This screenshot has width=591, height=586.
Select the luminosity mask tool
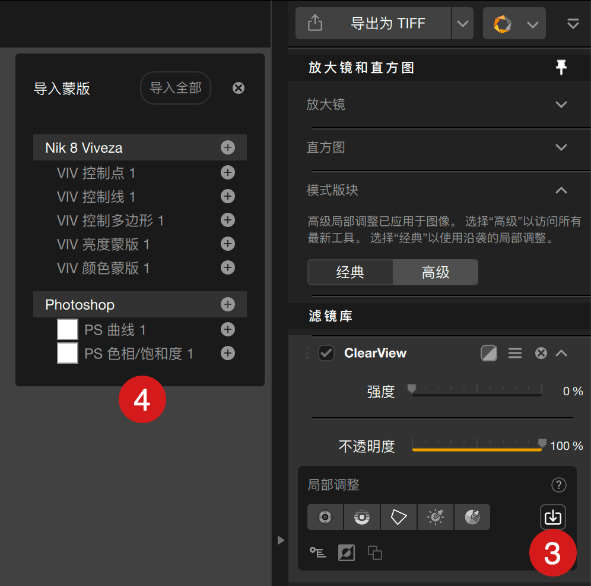pos(436,517)
